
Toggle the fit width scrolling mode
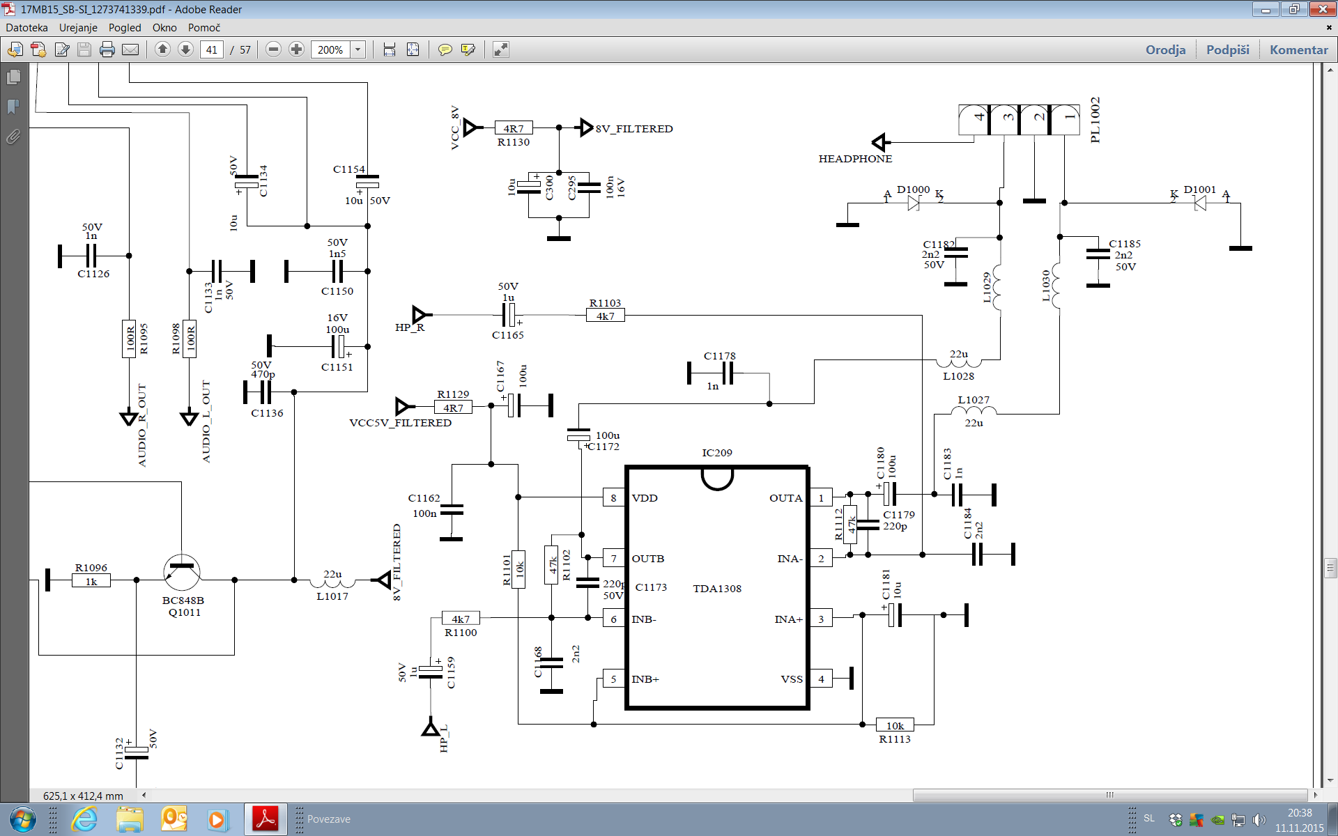[390, 49]
